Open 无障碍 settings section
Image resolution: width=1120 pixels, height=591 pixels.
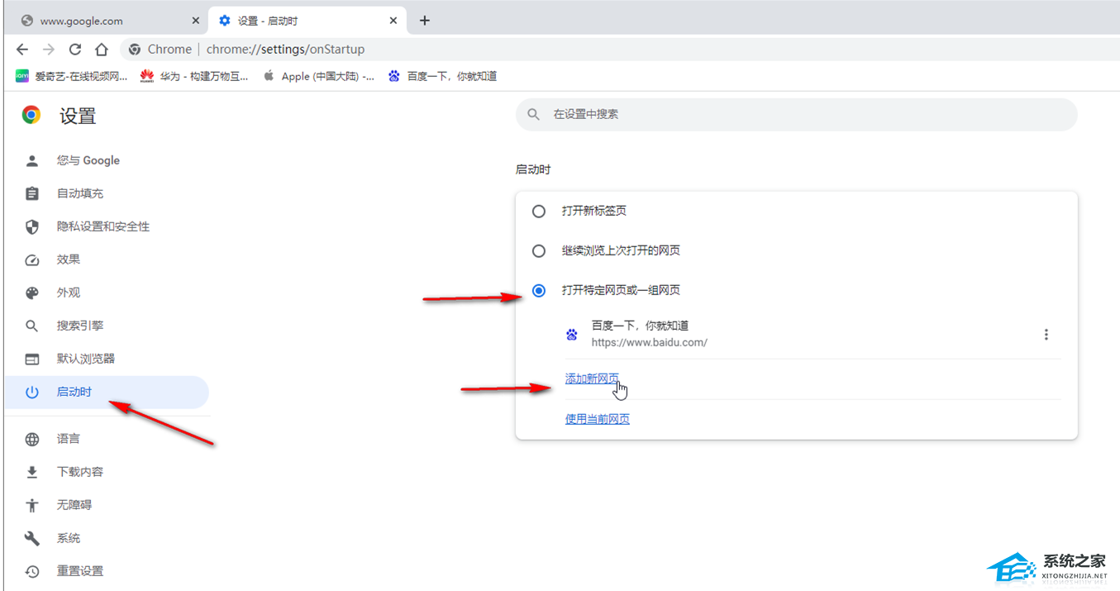[x=74, y=505]
